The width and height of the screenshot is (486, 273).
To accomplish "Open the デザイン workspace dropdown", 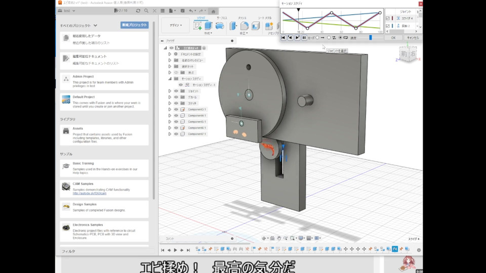I will coord(176,25).
